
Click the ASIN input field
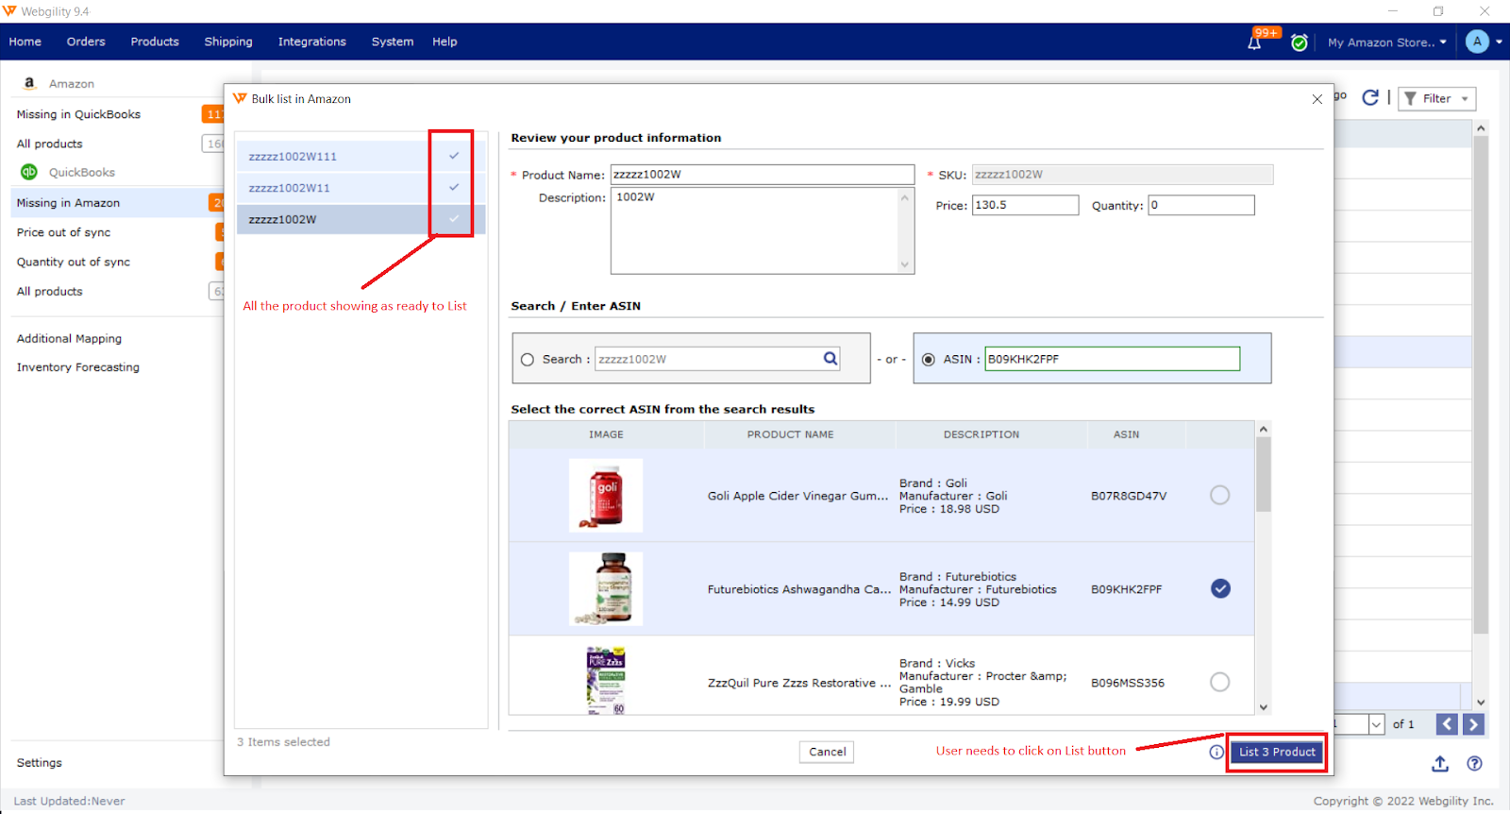(x=1113, y=359)
